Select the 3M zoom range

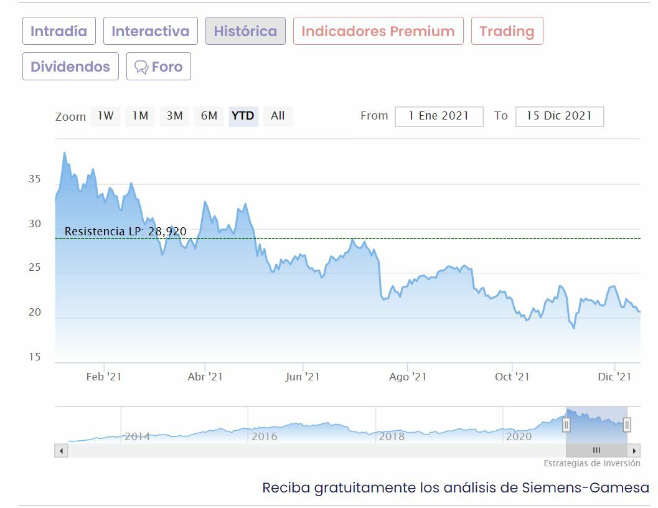point(175,116)
